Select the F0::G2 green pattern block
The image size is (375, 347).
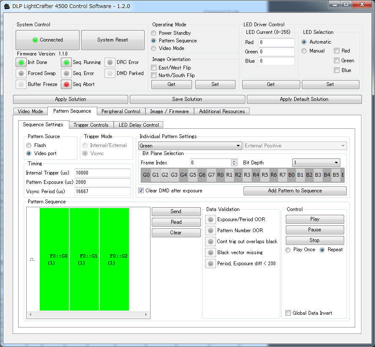click(114, 259)
